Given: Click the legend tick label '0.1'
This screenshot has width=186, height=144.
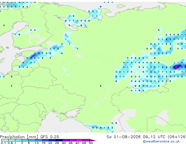Looking at the screenshot, I should (x=3, y=143).
